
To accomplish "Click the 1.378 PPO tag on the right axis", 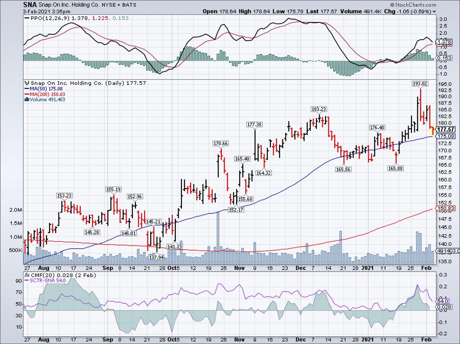I will 444,42.
